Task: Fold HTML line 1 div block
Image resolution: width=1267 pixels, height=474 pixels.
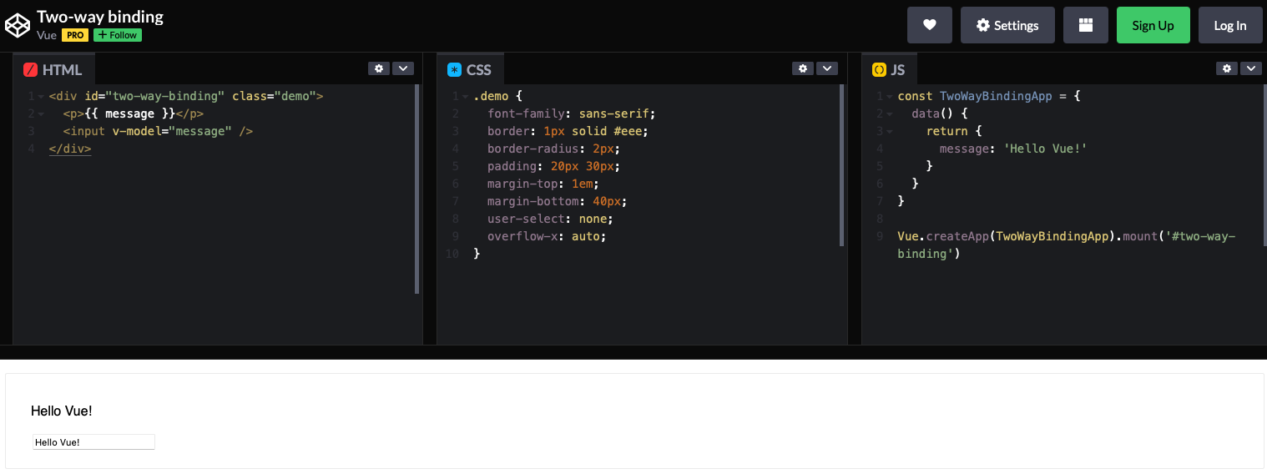Action: click(40, 97)
